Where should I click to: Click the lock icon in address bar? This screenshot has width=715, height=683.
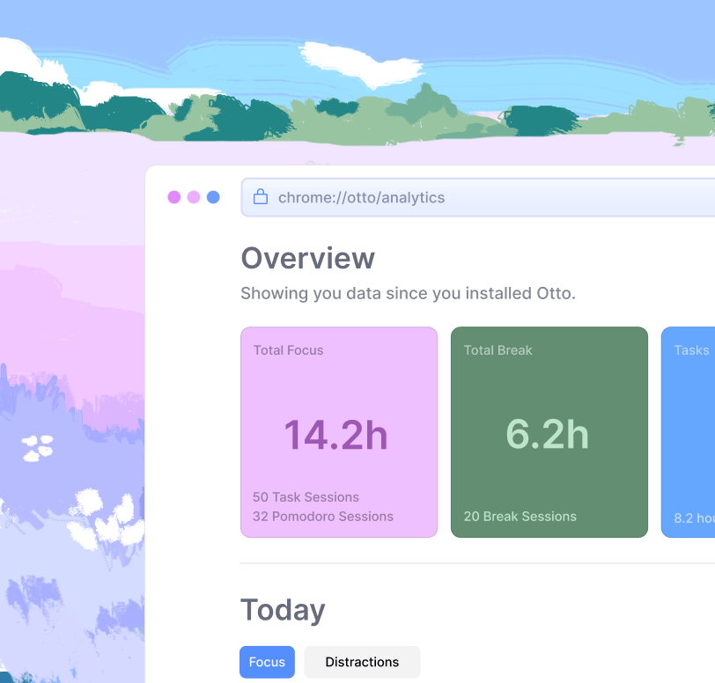point(260,197)
